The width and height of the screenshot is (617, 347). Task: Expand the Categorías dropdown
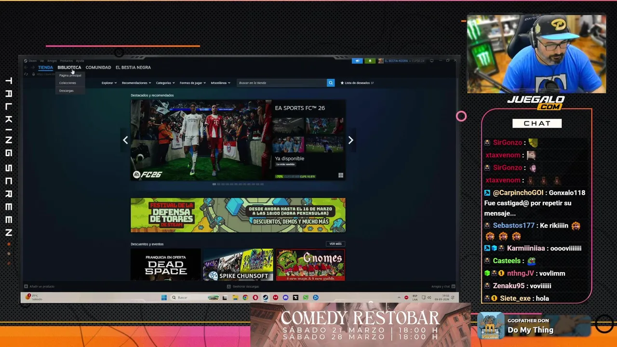point(165,83)
